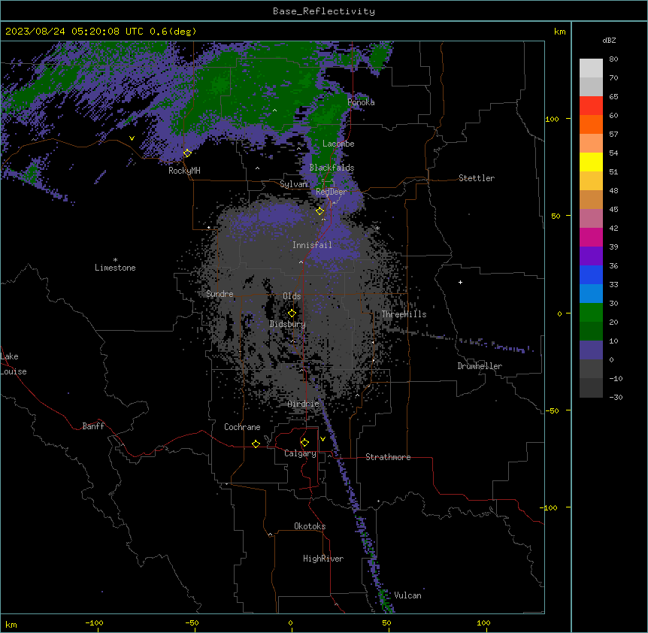Click the yellow V marker east of Calgary
Viewport: 648px width, 633px height.
pos(322,439)
